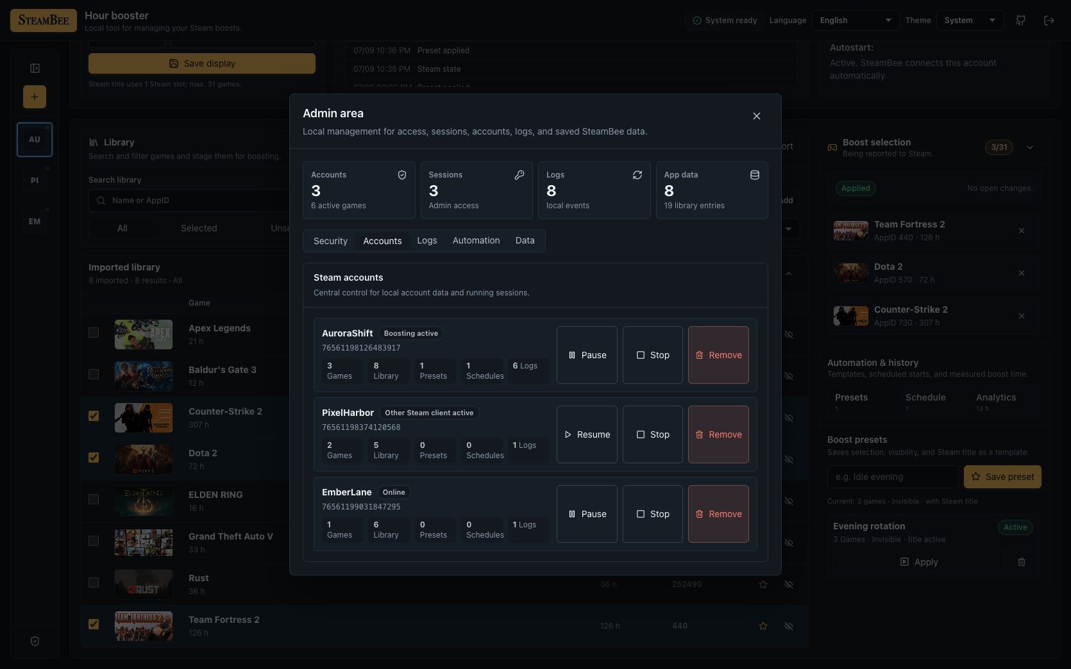This screenshot has height=669, width=1071.
Task: Focus the Name or AppID search field
Action: (x=190, y=201)
